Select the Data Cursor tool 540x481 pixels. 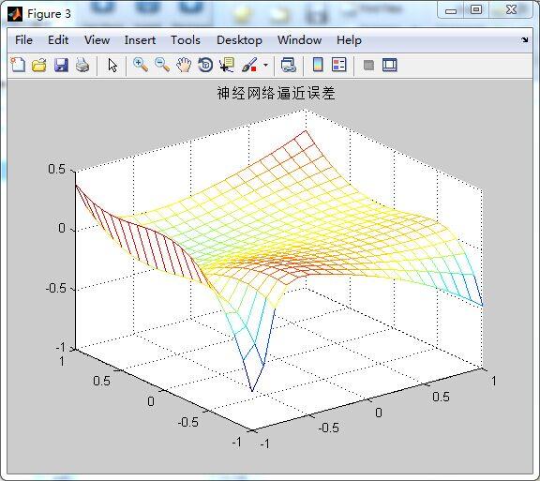tap(227, 65)
